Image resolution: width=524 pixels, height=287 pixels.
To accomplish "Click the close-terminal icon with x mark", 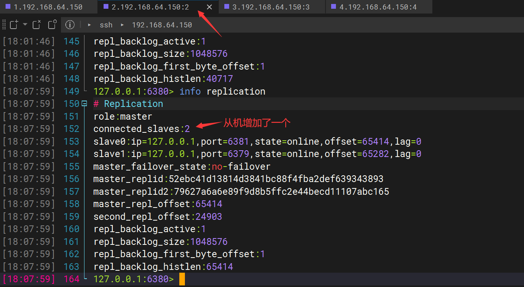I will coord(37,25).
